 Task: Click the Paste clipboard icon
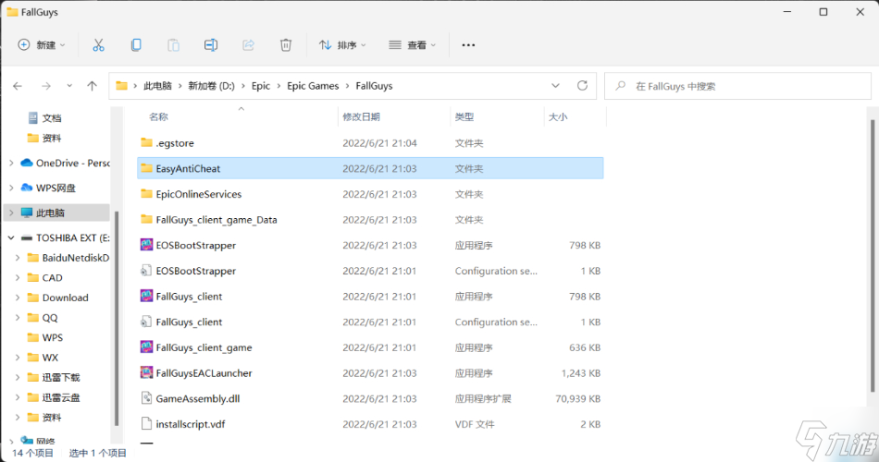(174, 44)
